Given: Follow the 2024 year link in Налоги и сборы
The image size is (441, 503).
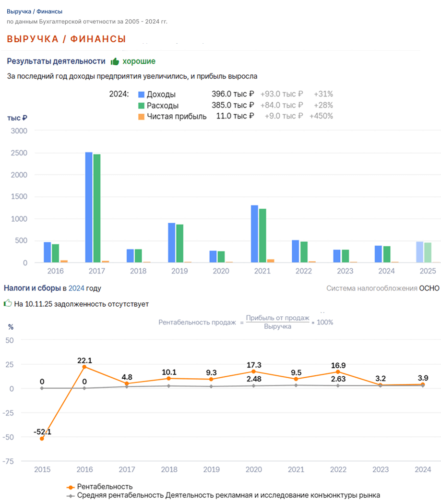Looking at the screenshot, I should [76, 288].
